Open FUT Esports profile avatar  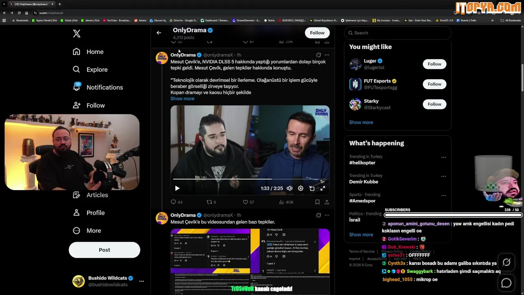(x=355, y=84)
